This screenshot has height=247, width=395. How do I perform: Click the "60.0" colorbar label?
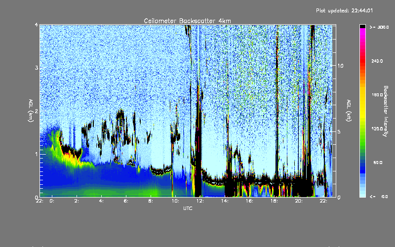[x=378, y=163]
